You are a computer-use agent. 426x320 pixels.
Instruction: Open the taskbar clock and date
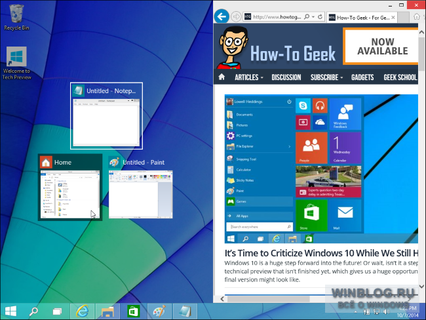(408, 311)
